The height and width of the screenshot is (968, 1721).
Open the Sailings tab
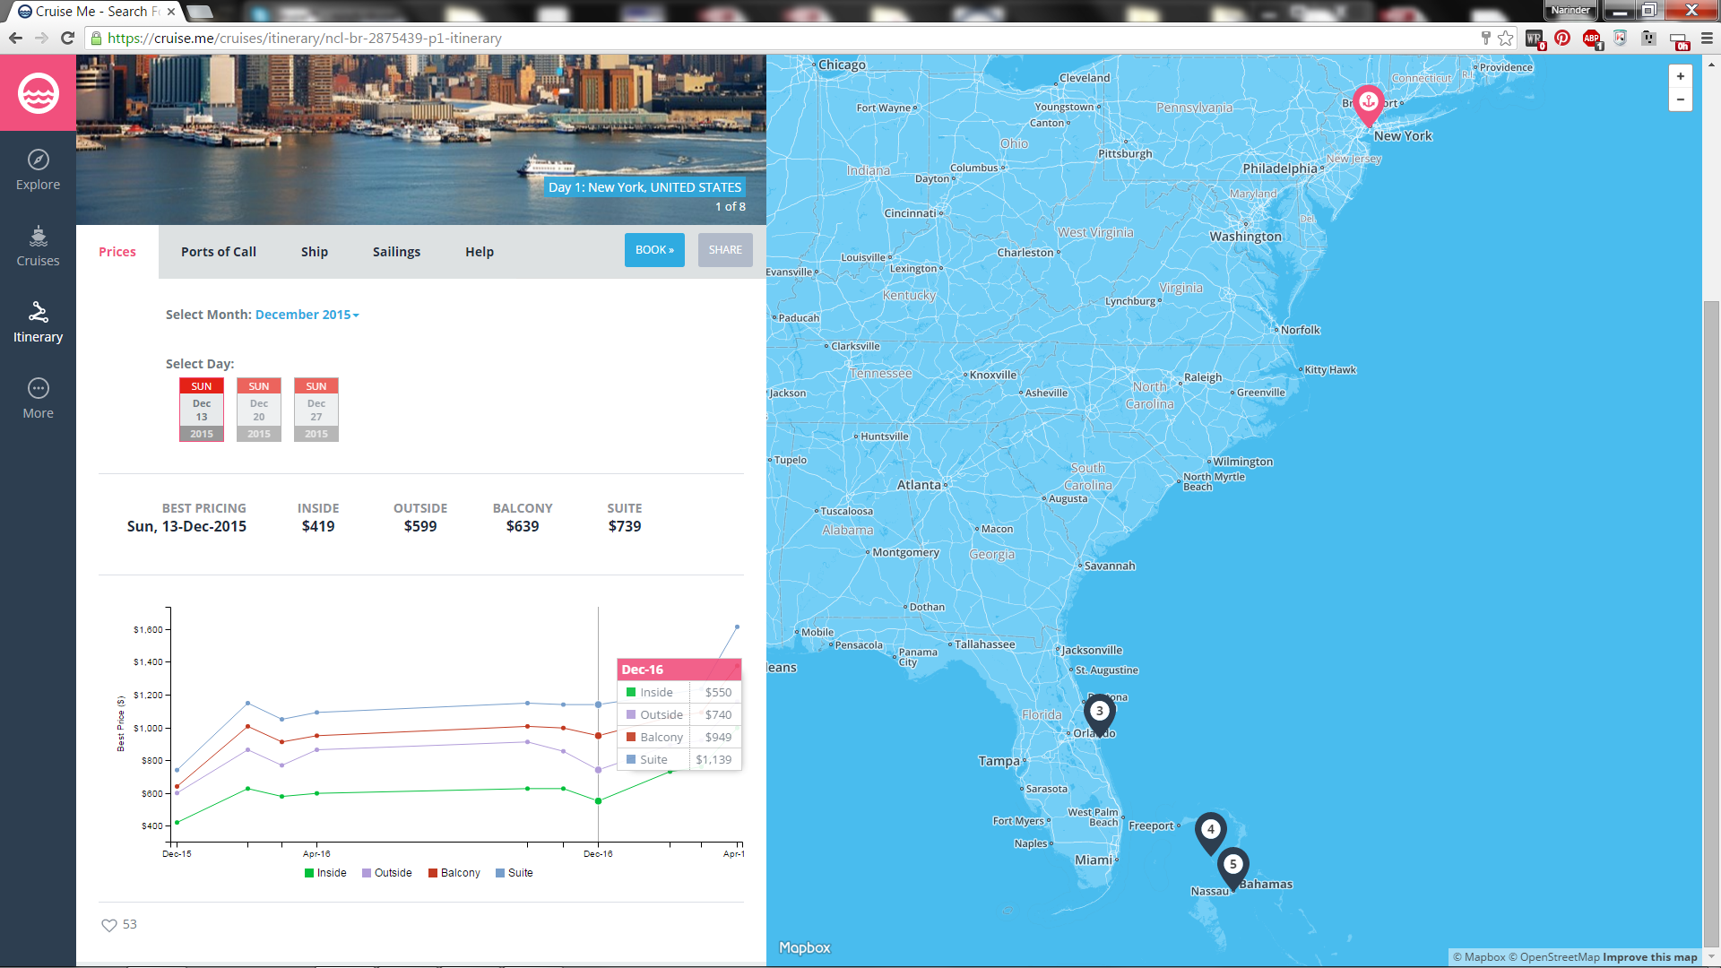396,252
